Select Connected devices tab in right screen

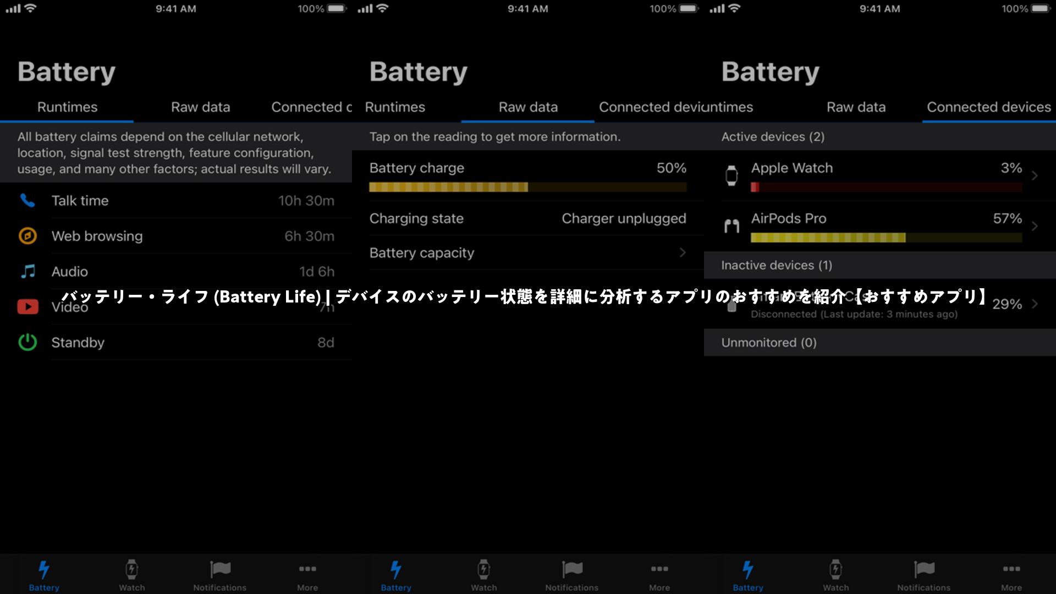point(989,107)
